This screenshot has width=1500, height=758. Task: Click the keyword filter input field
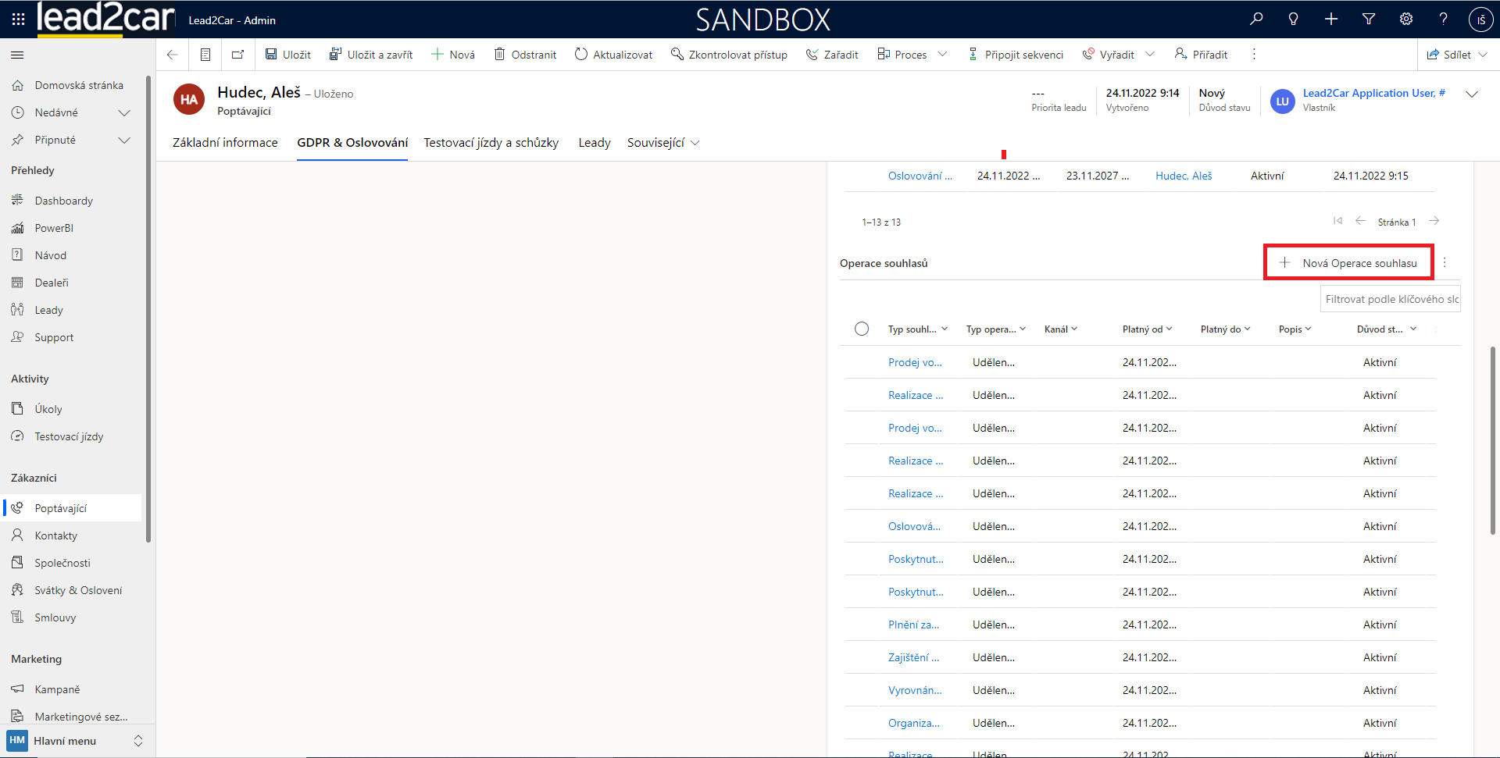pos(1391,299)
